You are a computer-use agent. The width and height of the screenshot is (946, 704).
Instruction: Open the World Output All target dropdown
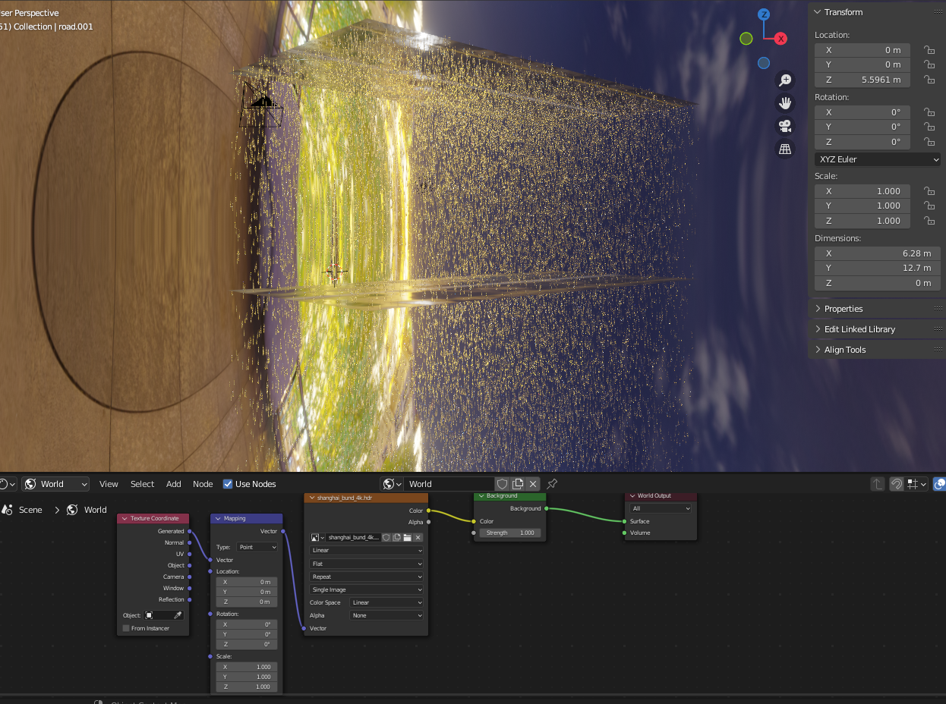click(x=661, y=508)
